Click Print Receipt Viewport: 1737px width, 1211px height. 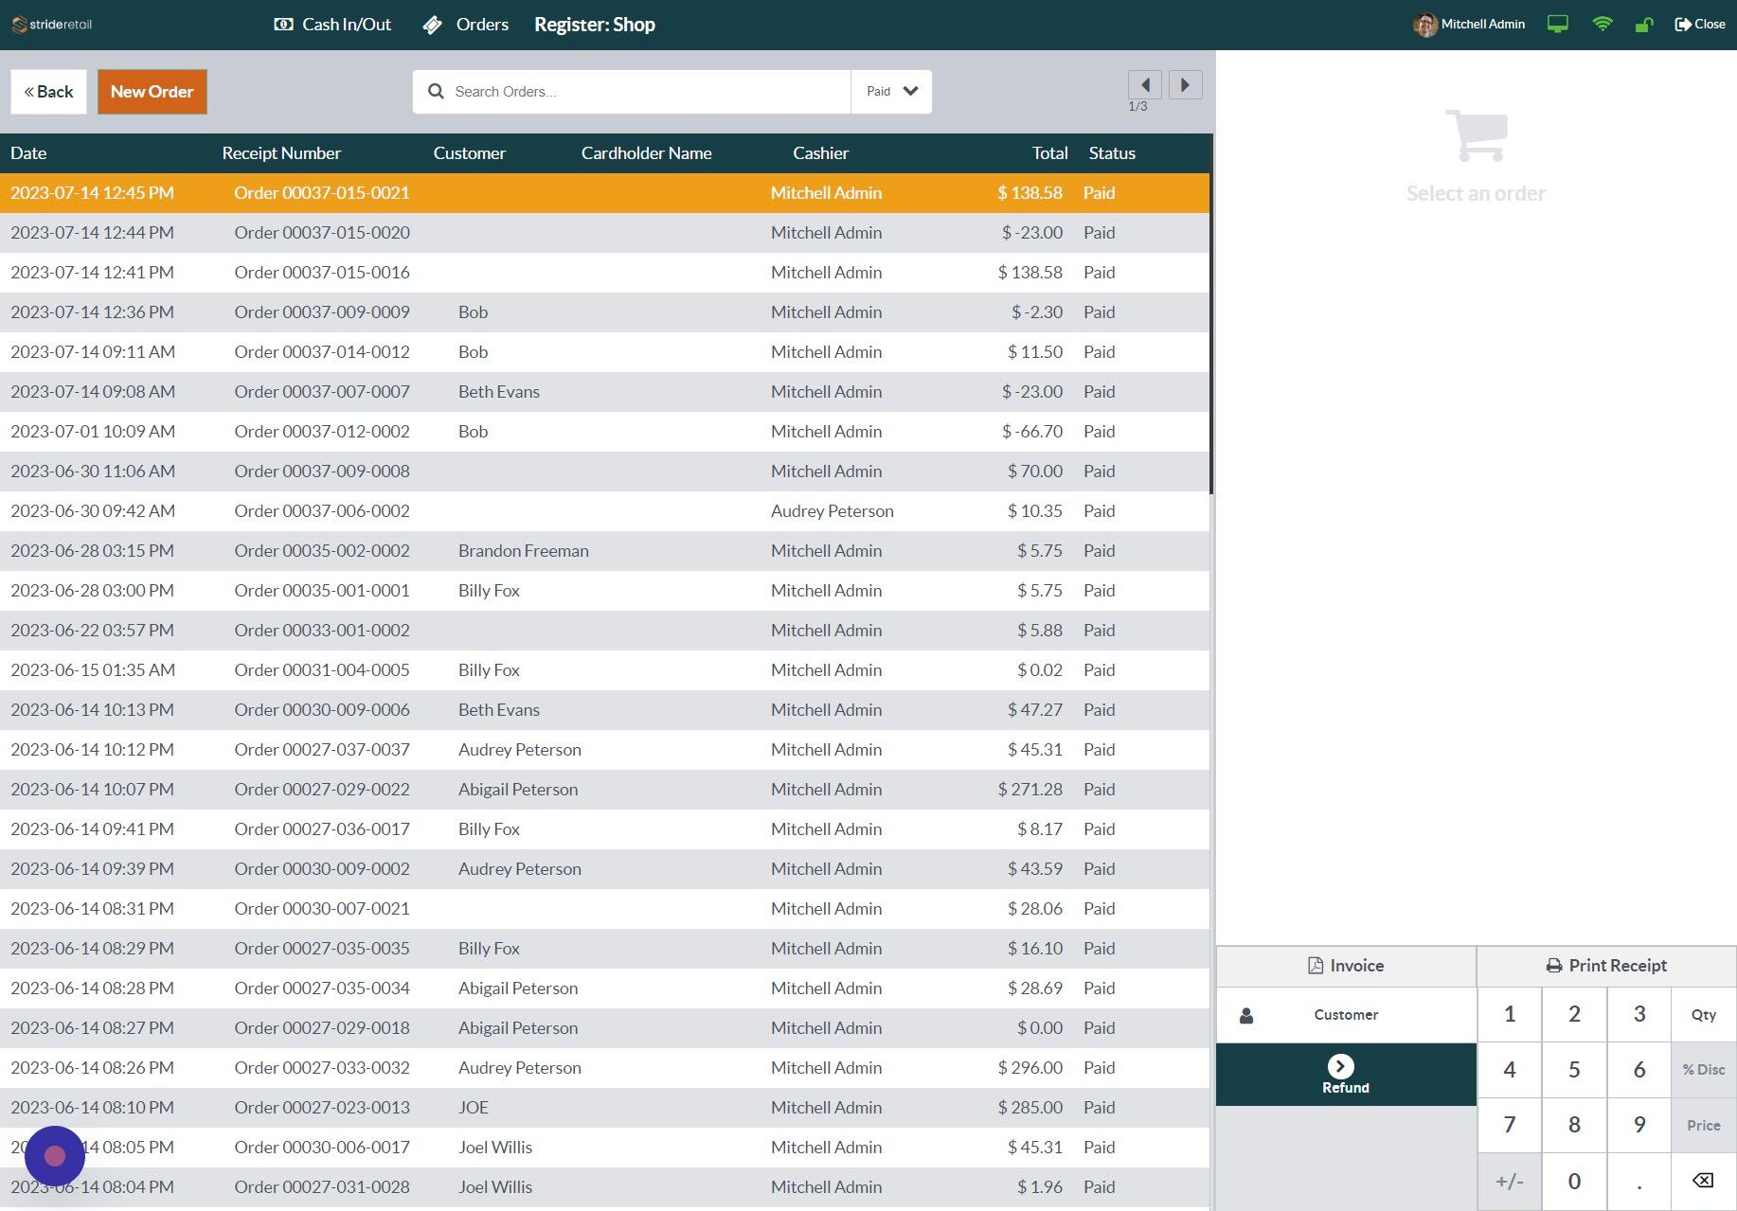1606,966
